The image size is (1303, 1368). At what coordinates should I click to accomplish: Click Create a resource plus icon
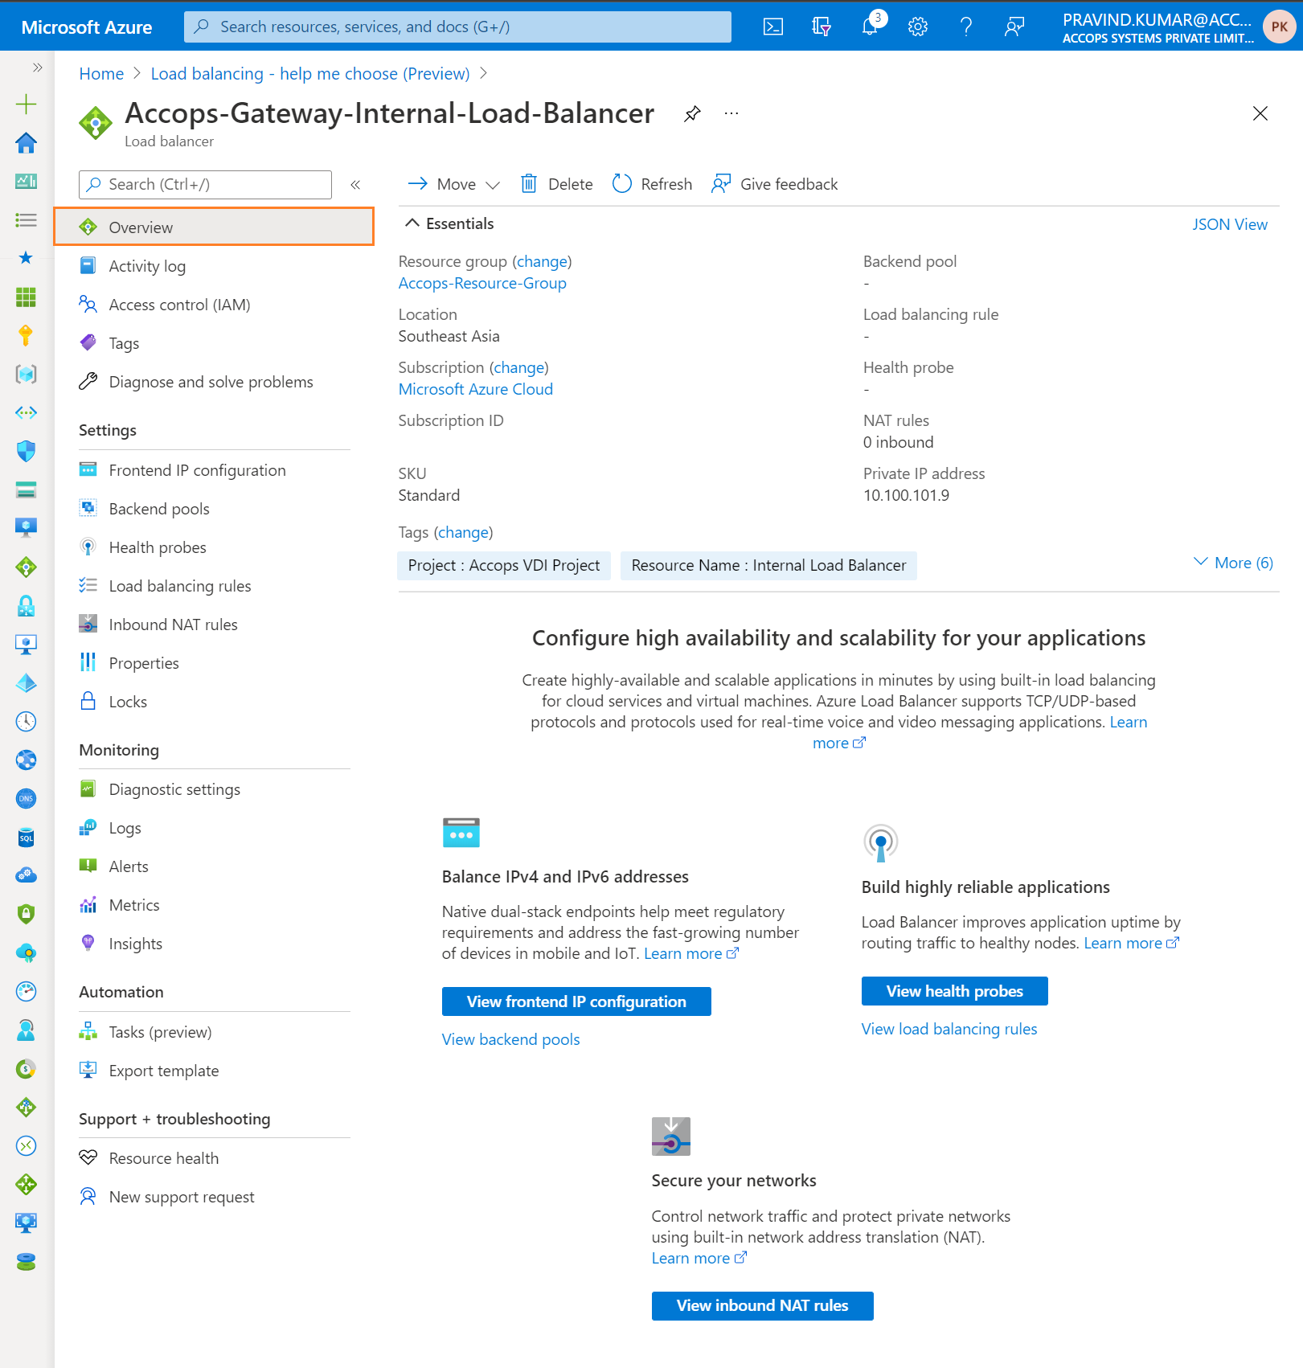pos(27,104)
